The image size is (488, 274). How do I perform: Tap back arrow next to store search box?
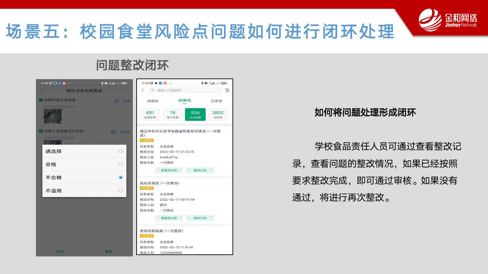click(143, 90)
